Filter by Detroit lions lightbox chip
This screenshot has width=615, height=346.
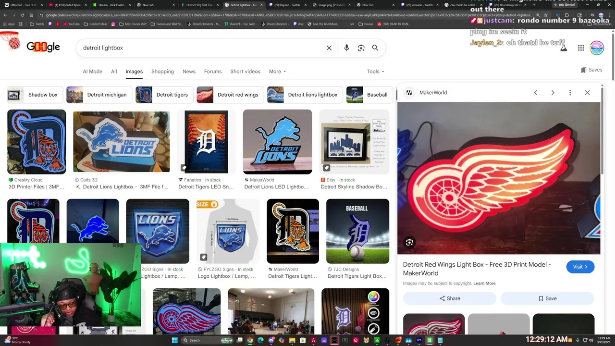305,95
